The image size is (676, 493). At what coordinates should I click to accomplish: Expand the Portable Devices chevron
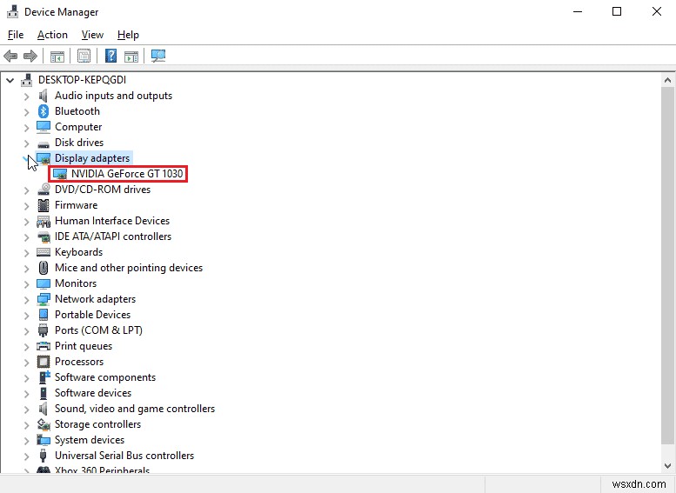coord(27,316)
